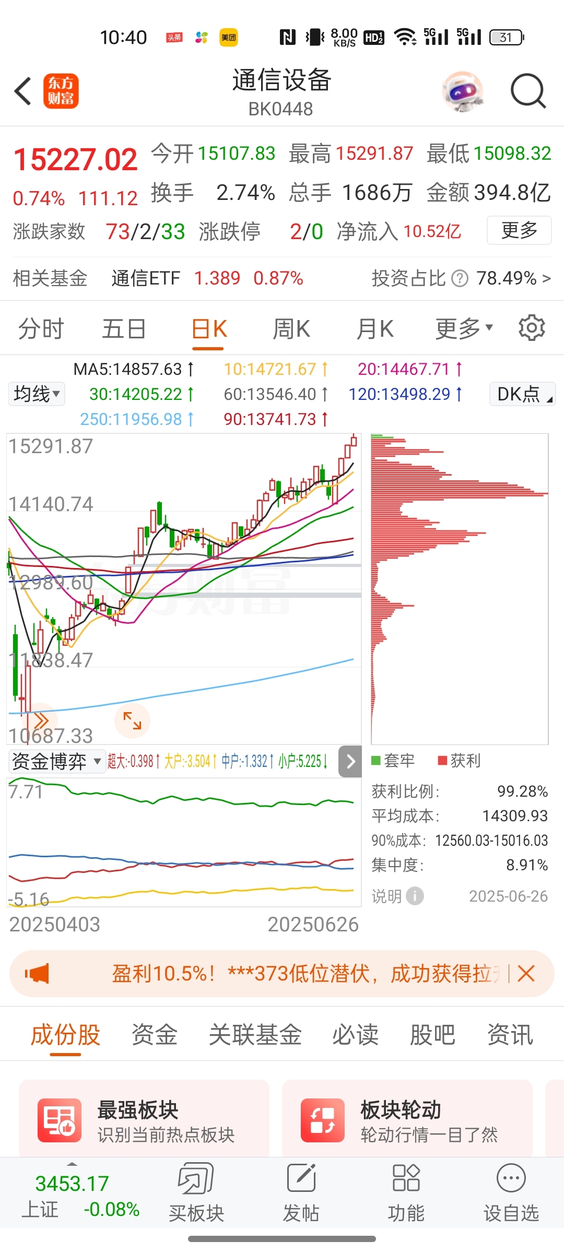Expand the 更多 chart period dropdown

(x=464, y=329)
